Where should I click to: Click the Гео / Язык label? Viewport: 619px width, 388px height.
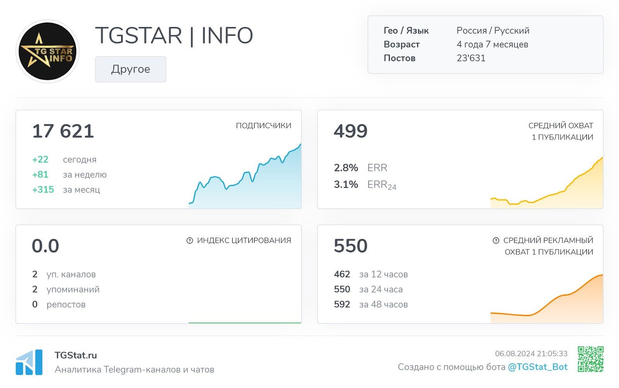click(406, 31)
